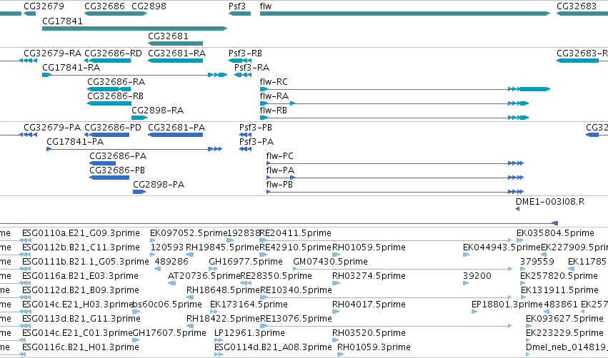This screenshot has width=608, height=358.
Task: Click the Psf3 gene label
Action: tap(237, 6)
